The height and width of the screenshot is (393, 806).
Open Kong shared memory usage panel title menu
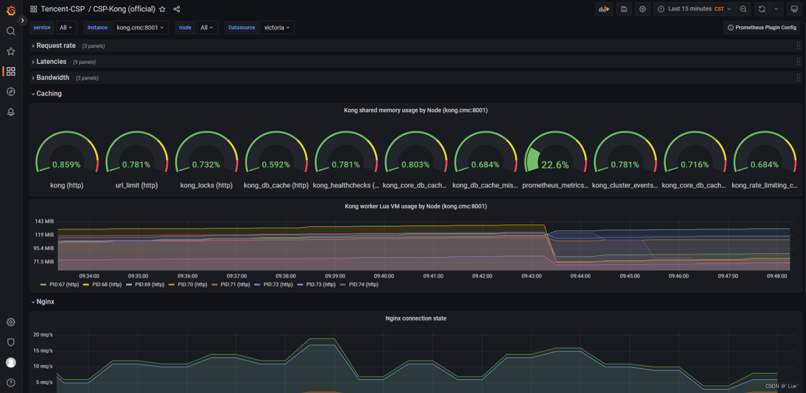click(416, 110)
